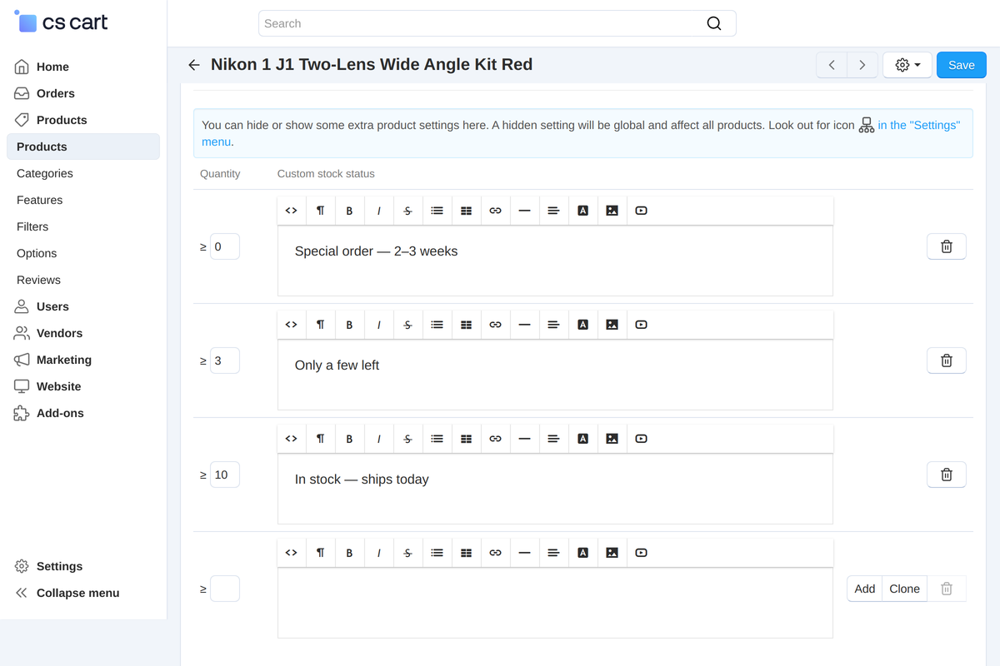Insert horizontal line in Only a few left editor
1000x666 pixels.
point(524,325)
